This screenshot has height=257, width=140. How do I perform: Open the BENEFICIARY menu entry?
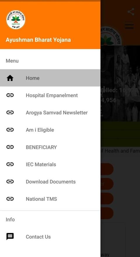tap(50, 147)
